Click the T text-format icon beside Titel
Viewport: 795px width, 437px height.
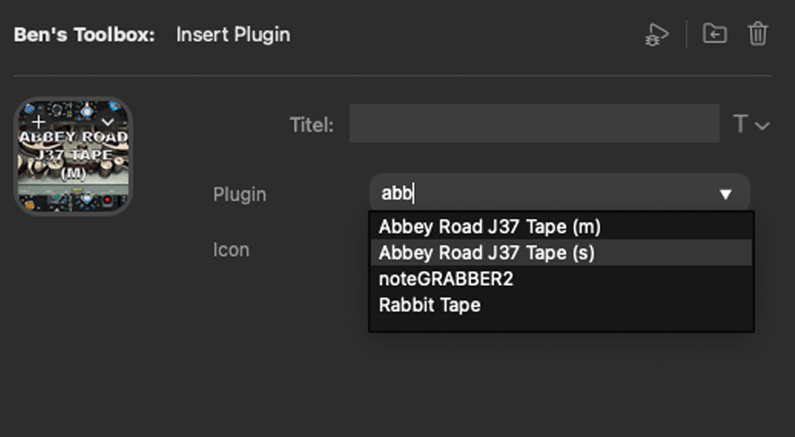[740, 124]
